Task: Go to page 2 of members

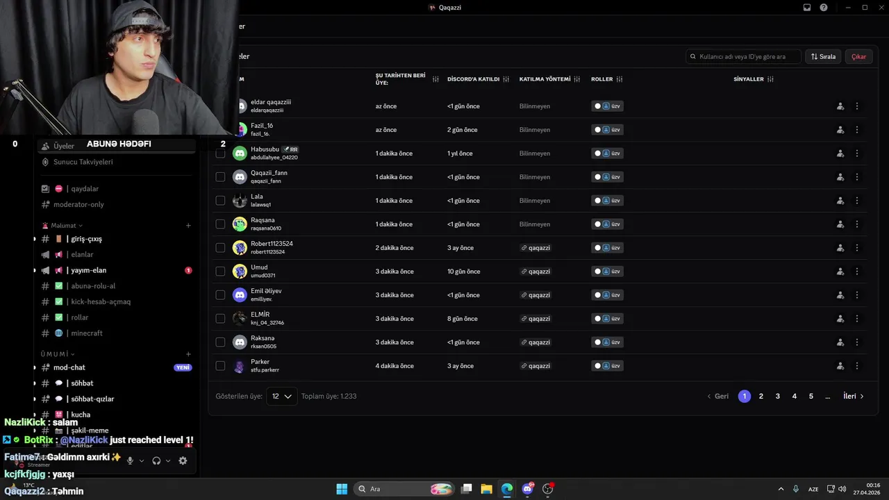Action: click(x=761, y=397)
